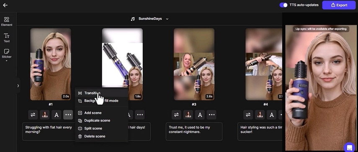Open more options for scene #3

pyautogui.click(x=211, y=115)
